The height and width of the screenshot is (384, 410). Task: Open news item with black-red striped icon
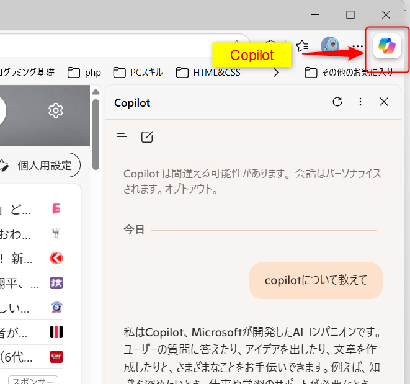click(31, 333)
